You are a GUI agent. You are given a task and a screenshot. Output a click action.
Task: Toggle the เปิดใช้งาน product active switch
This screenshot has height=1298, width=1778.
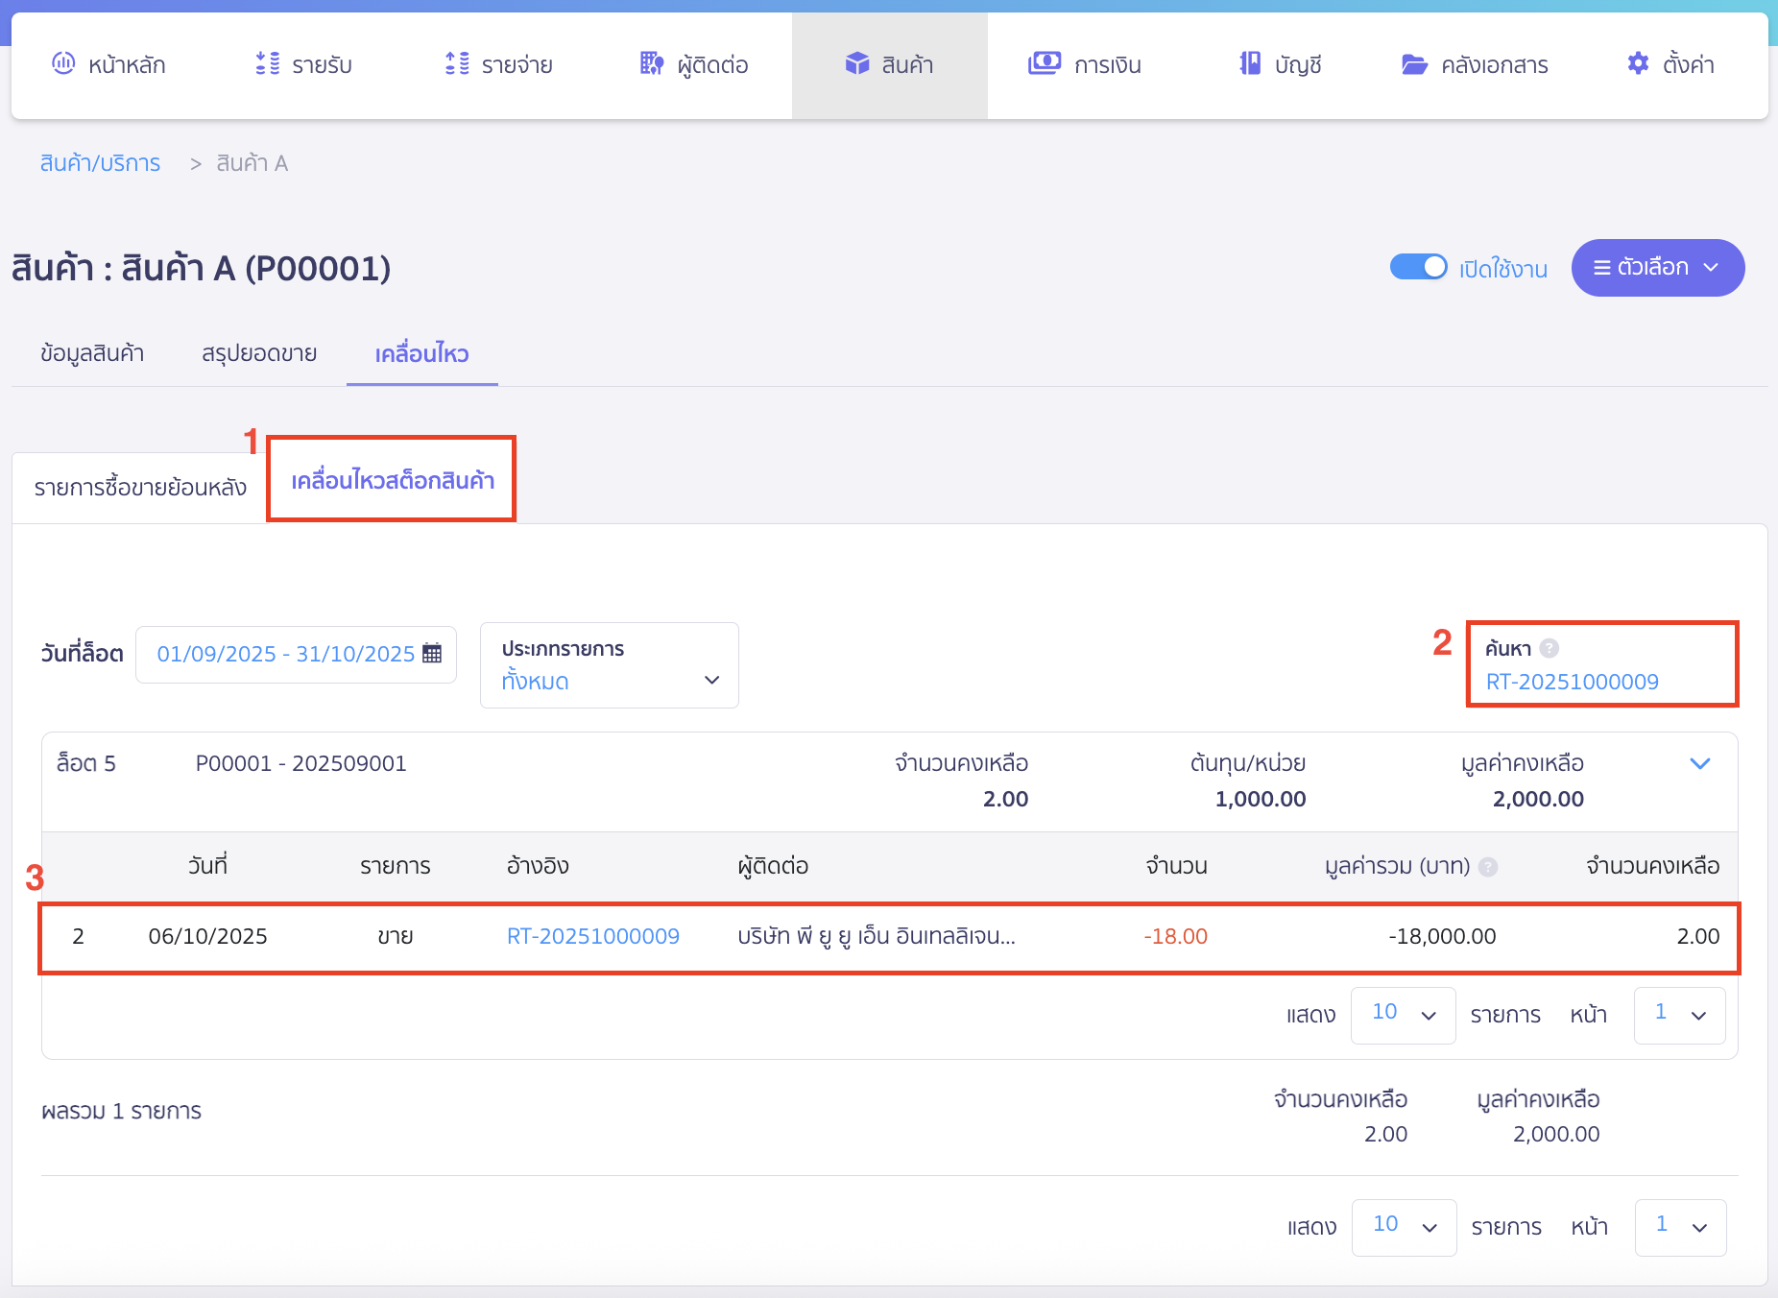pyautogui.click(x=1418, y=267)
